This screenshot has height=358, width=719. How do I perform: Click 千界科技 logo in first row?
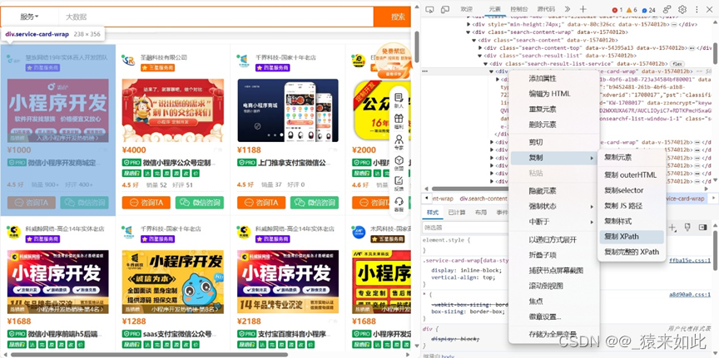point(242,60)
